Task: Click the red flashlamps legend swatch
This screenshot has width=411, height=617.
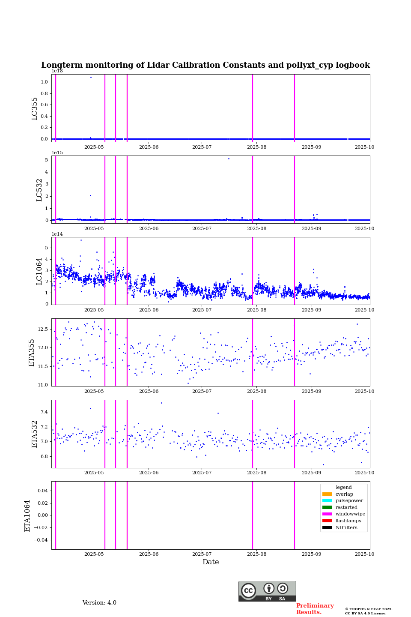Action: 327,521
